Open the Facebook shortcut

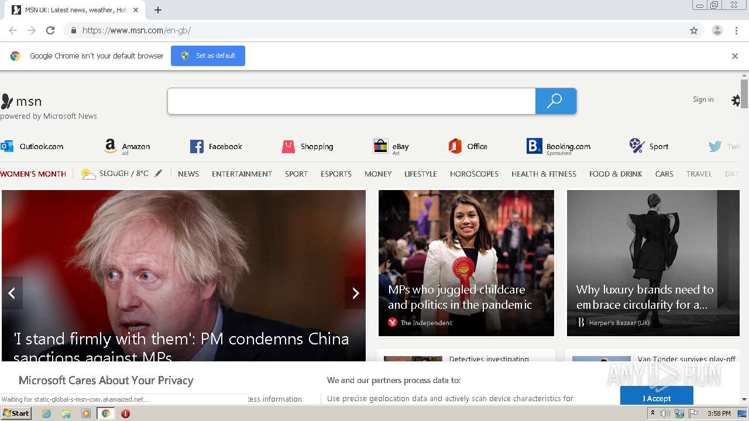click(x=216, y=146)
